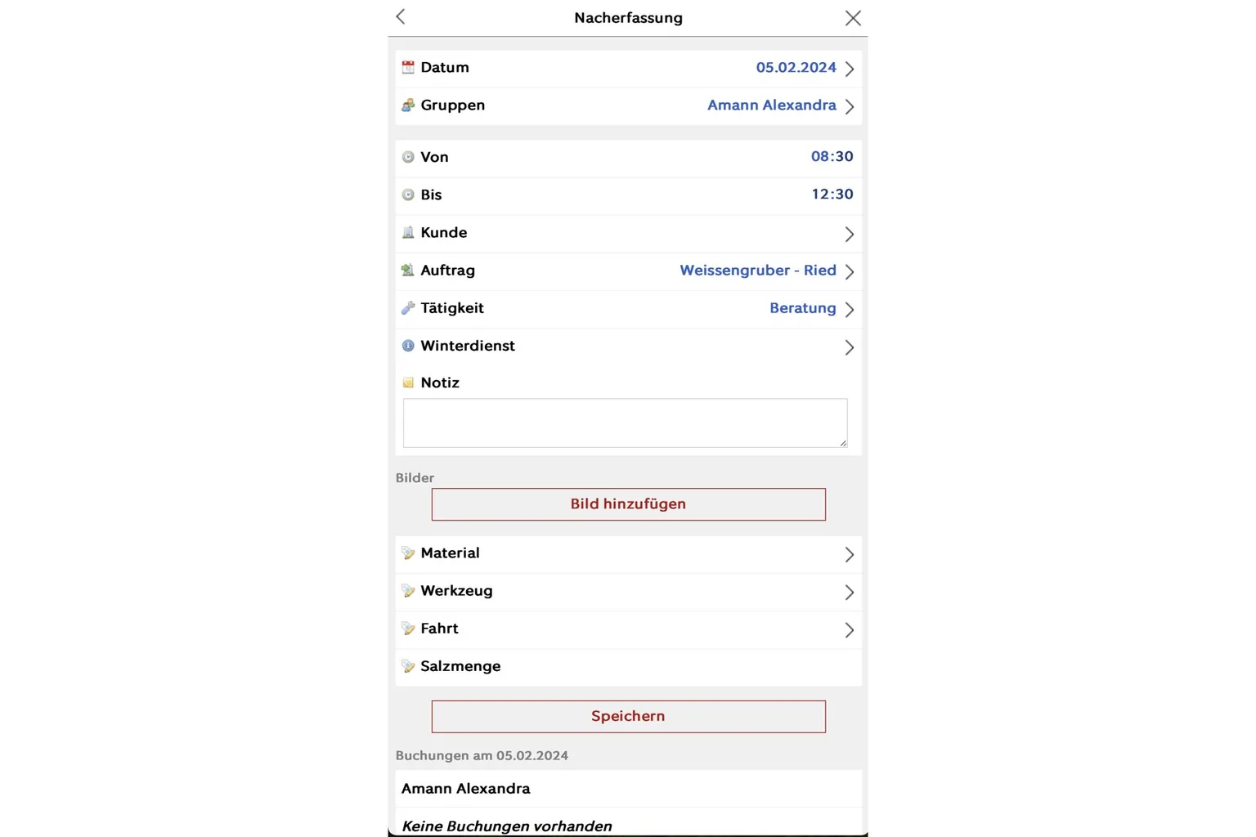Click the clock icon beside Von
The height and width of the screenshot is (837, 1256).
408,157
